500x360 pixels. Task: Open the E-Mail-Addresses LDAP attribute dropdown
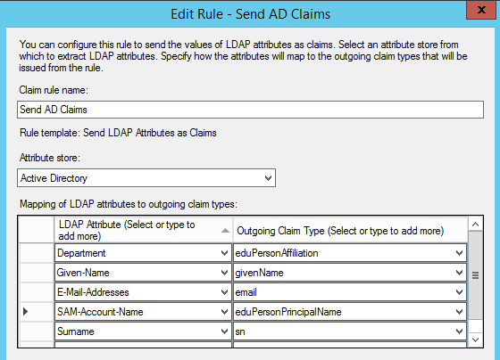pyautogui.click(x=224, y=292)
